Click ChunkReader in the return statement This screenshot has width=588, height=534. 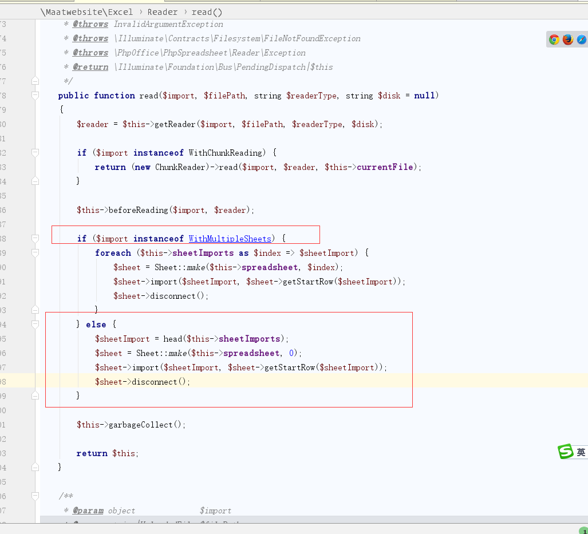click(180, 167)
